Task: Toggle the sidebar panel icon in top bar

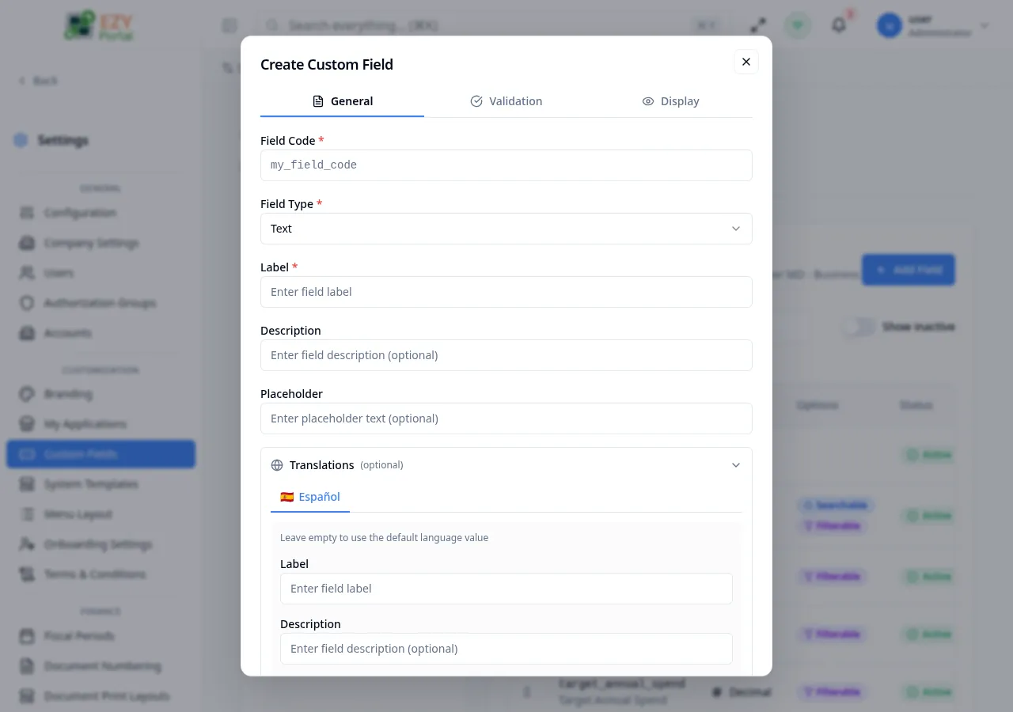Action: click(230, 25)
